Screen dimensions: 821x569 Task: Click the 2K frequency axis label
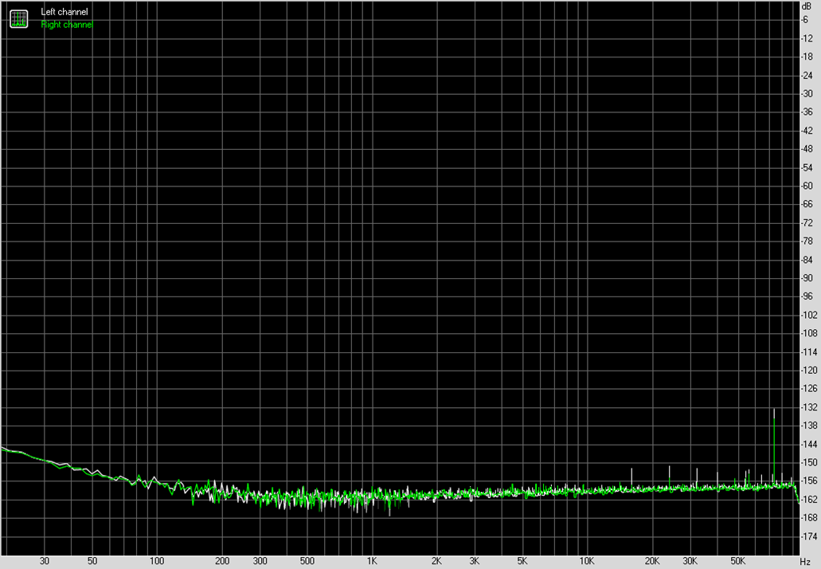[x=436, y=561]
